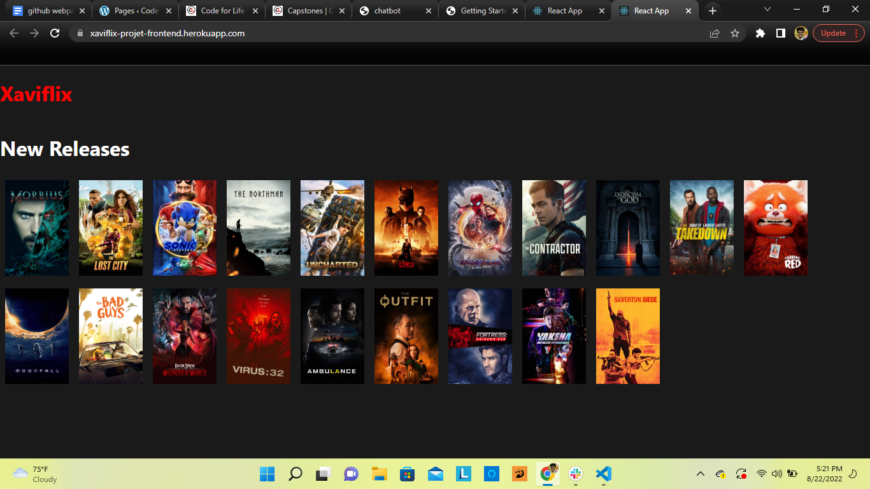The height and width of the screenshot is (489, 870).
Task: Open Slack from the taskbar
Action: (576, 474)
